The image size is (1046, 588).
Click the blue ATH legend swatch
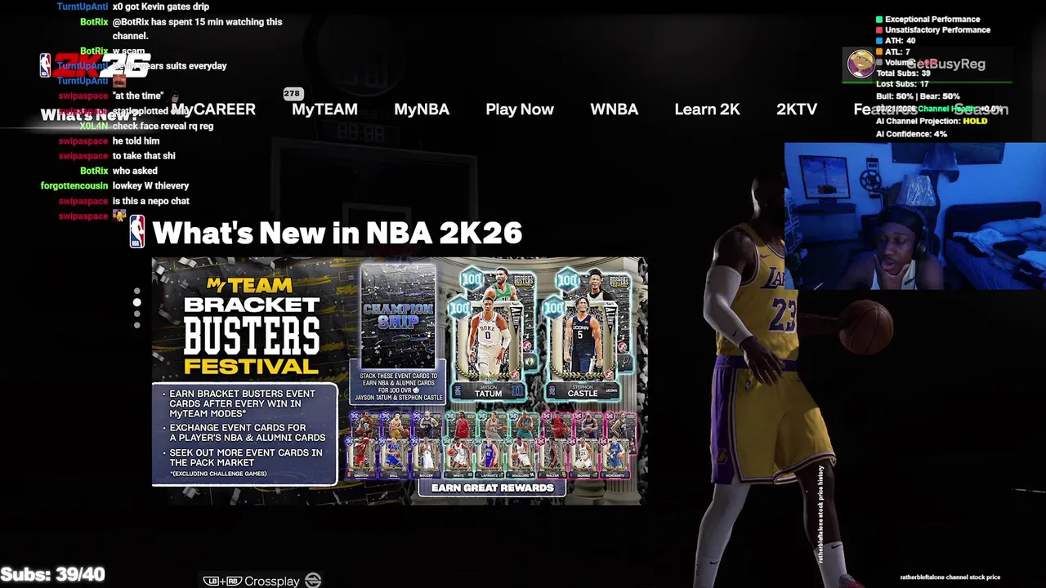point(879,41)
